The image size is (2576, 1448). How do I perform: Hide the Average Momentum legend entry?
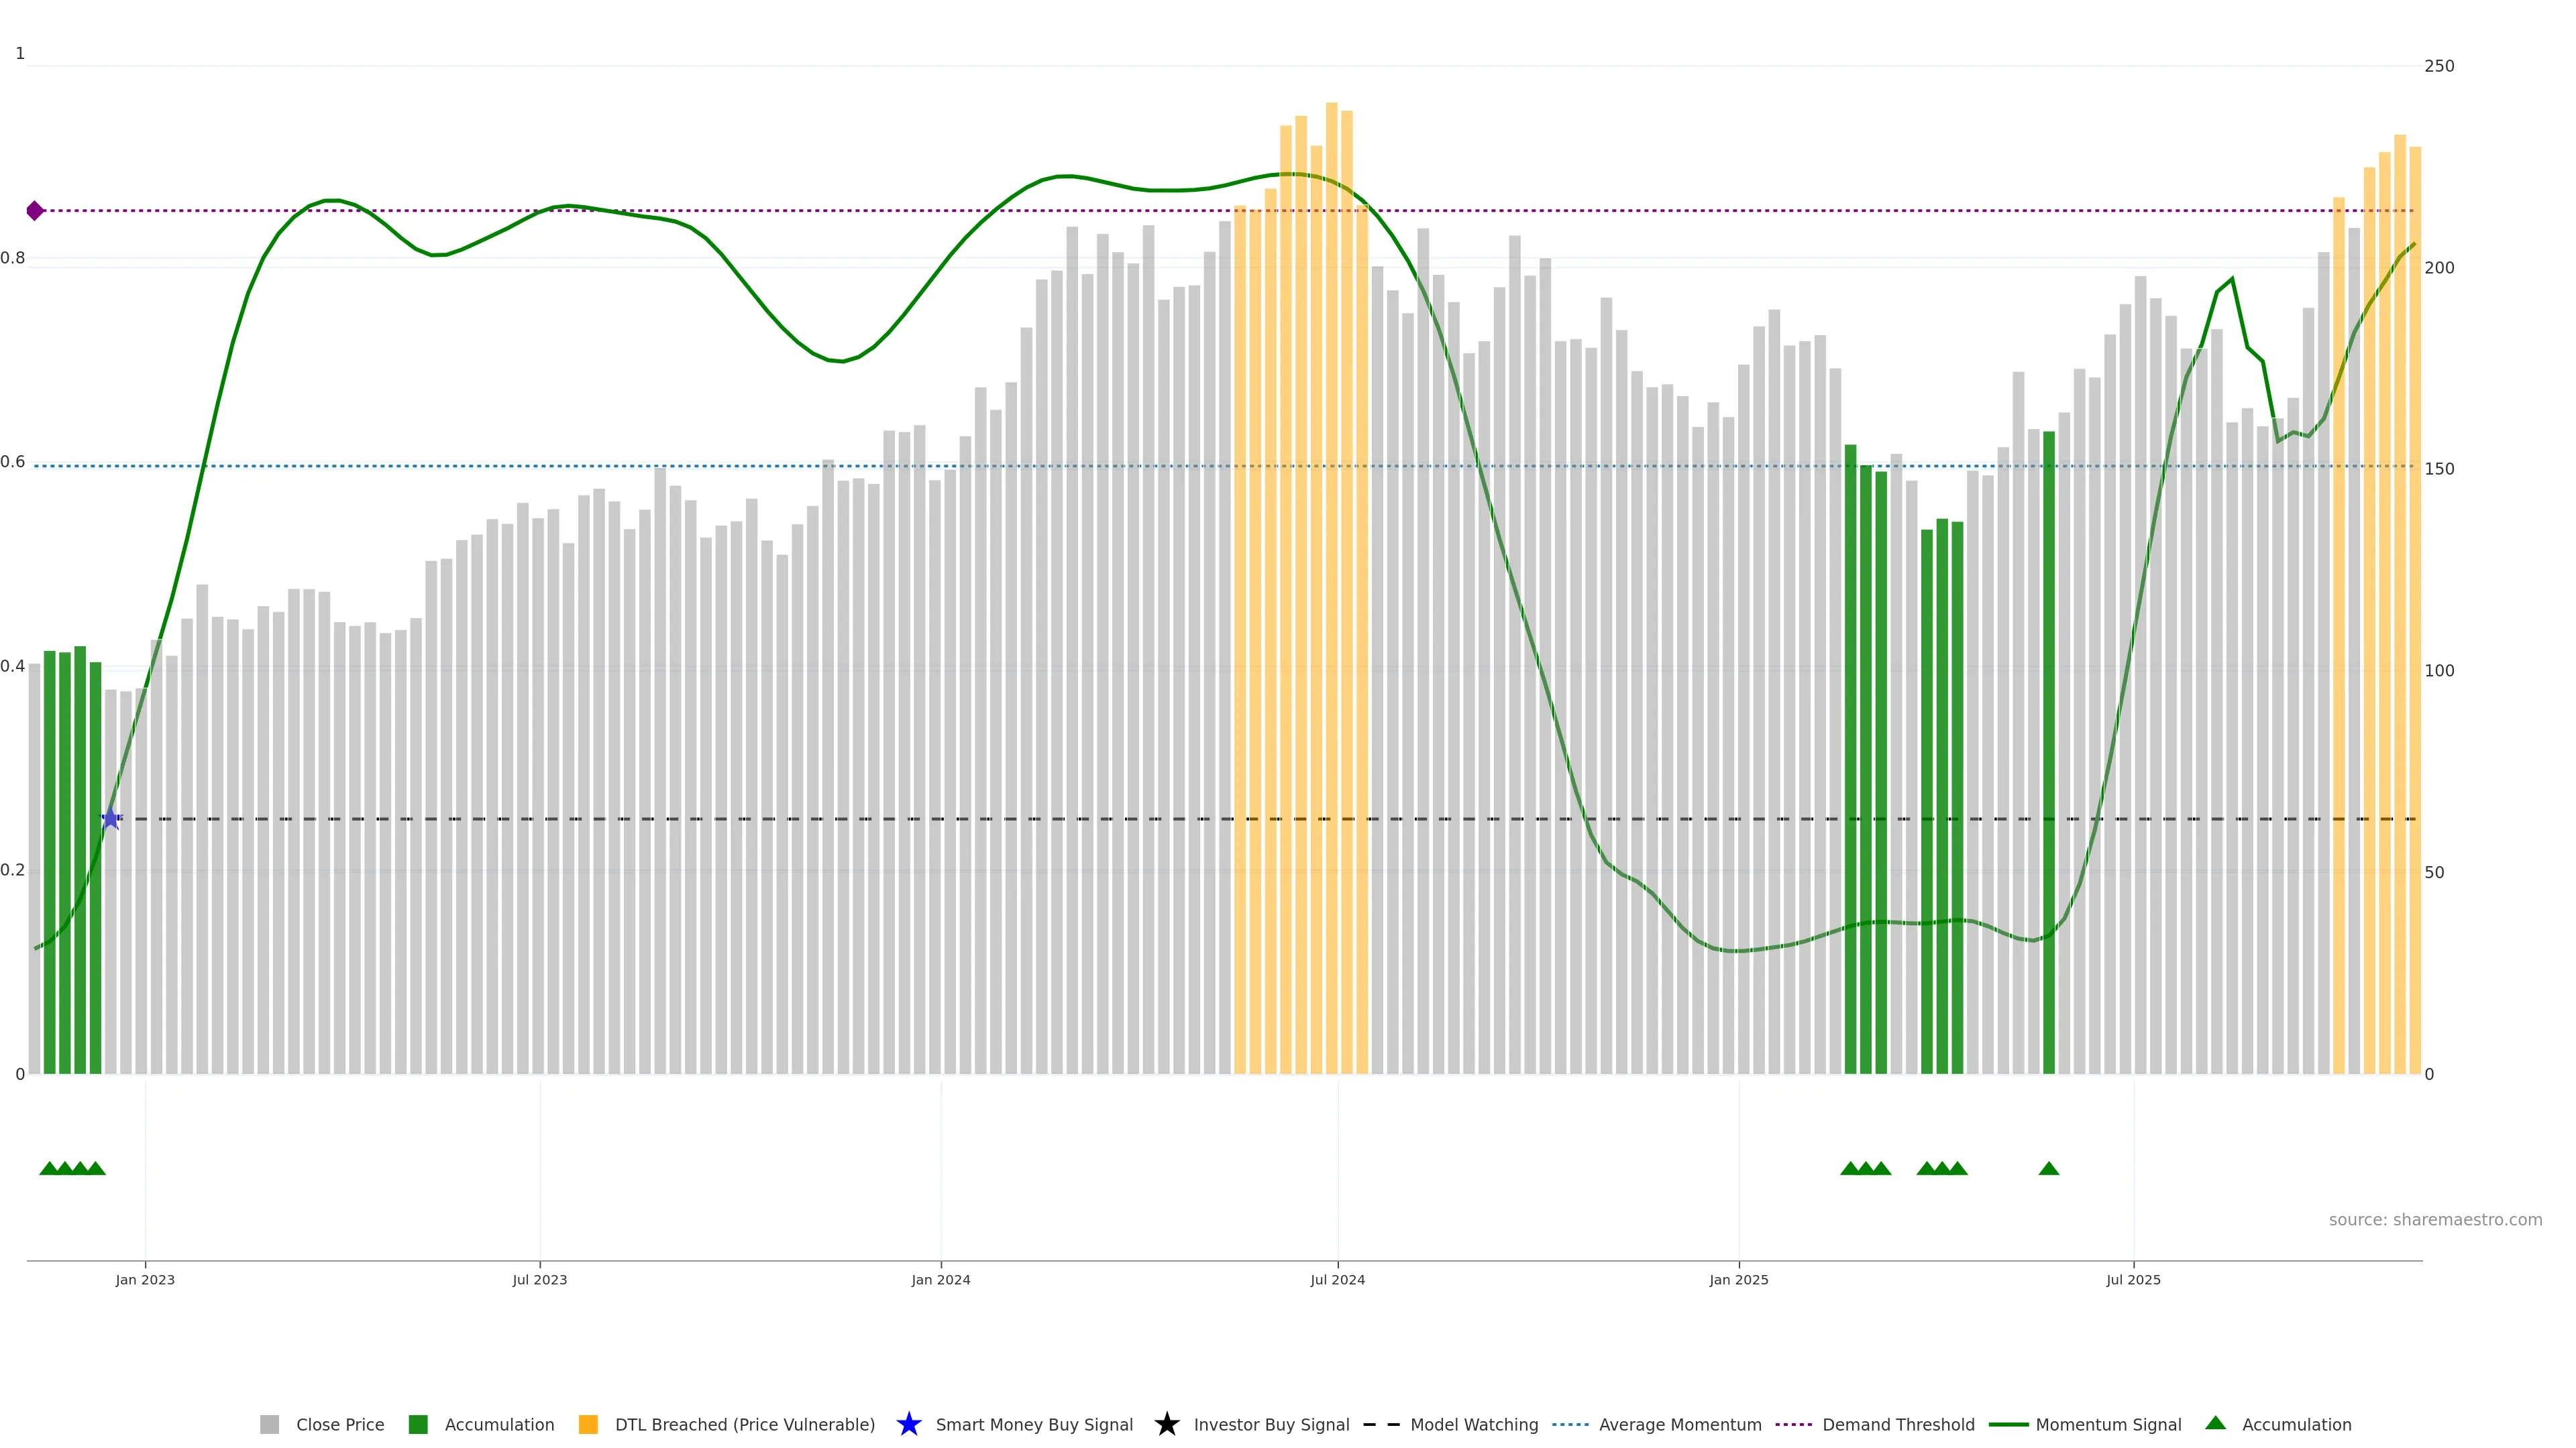tap(1679, 1424)
